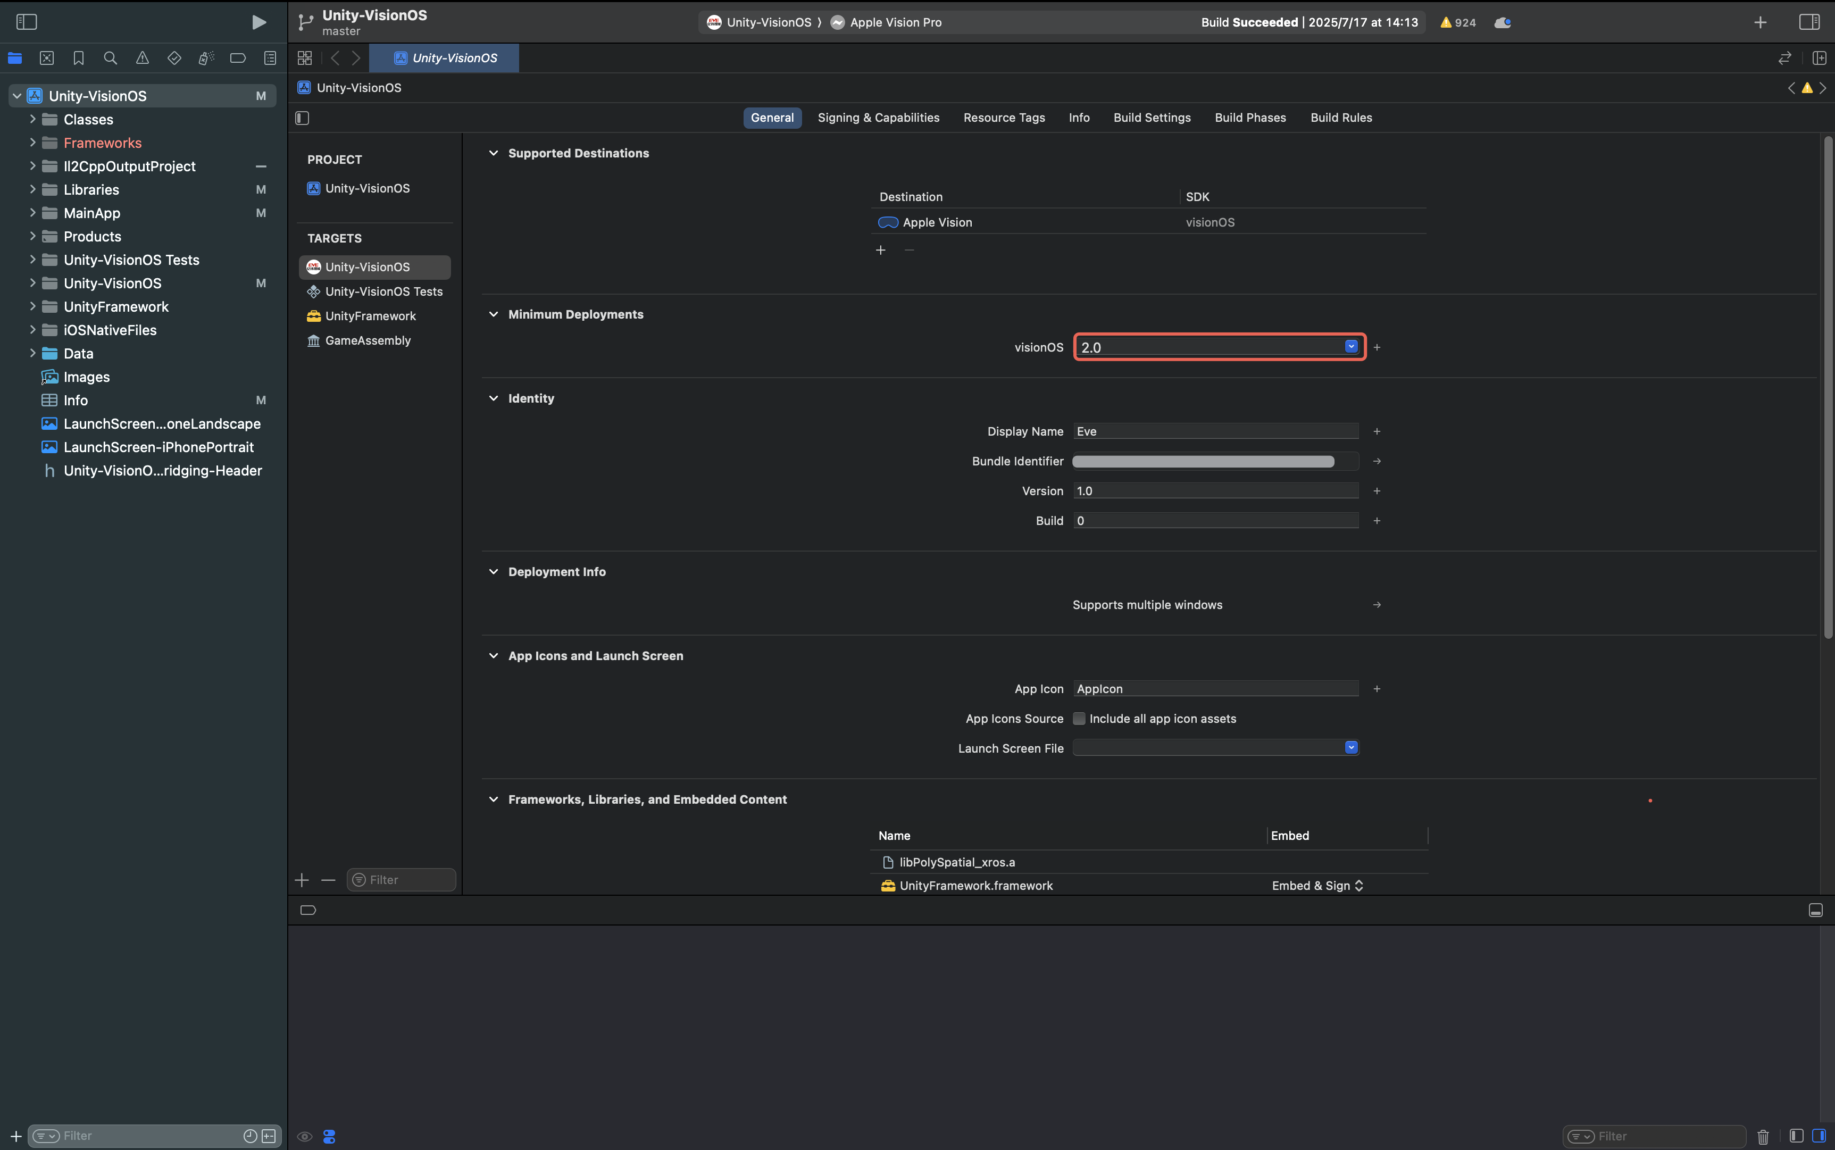This screenshot has width=1835, height=1150.
Task: Add an editor split pane
Action: point(1819,58)
